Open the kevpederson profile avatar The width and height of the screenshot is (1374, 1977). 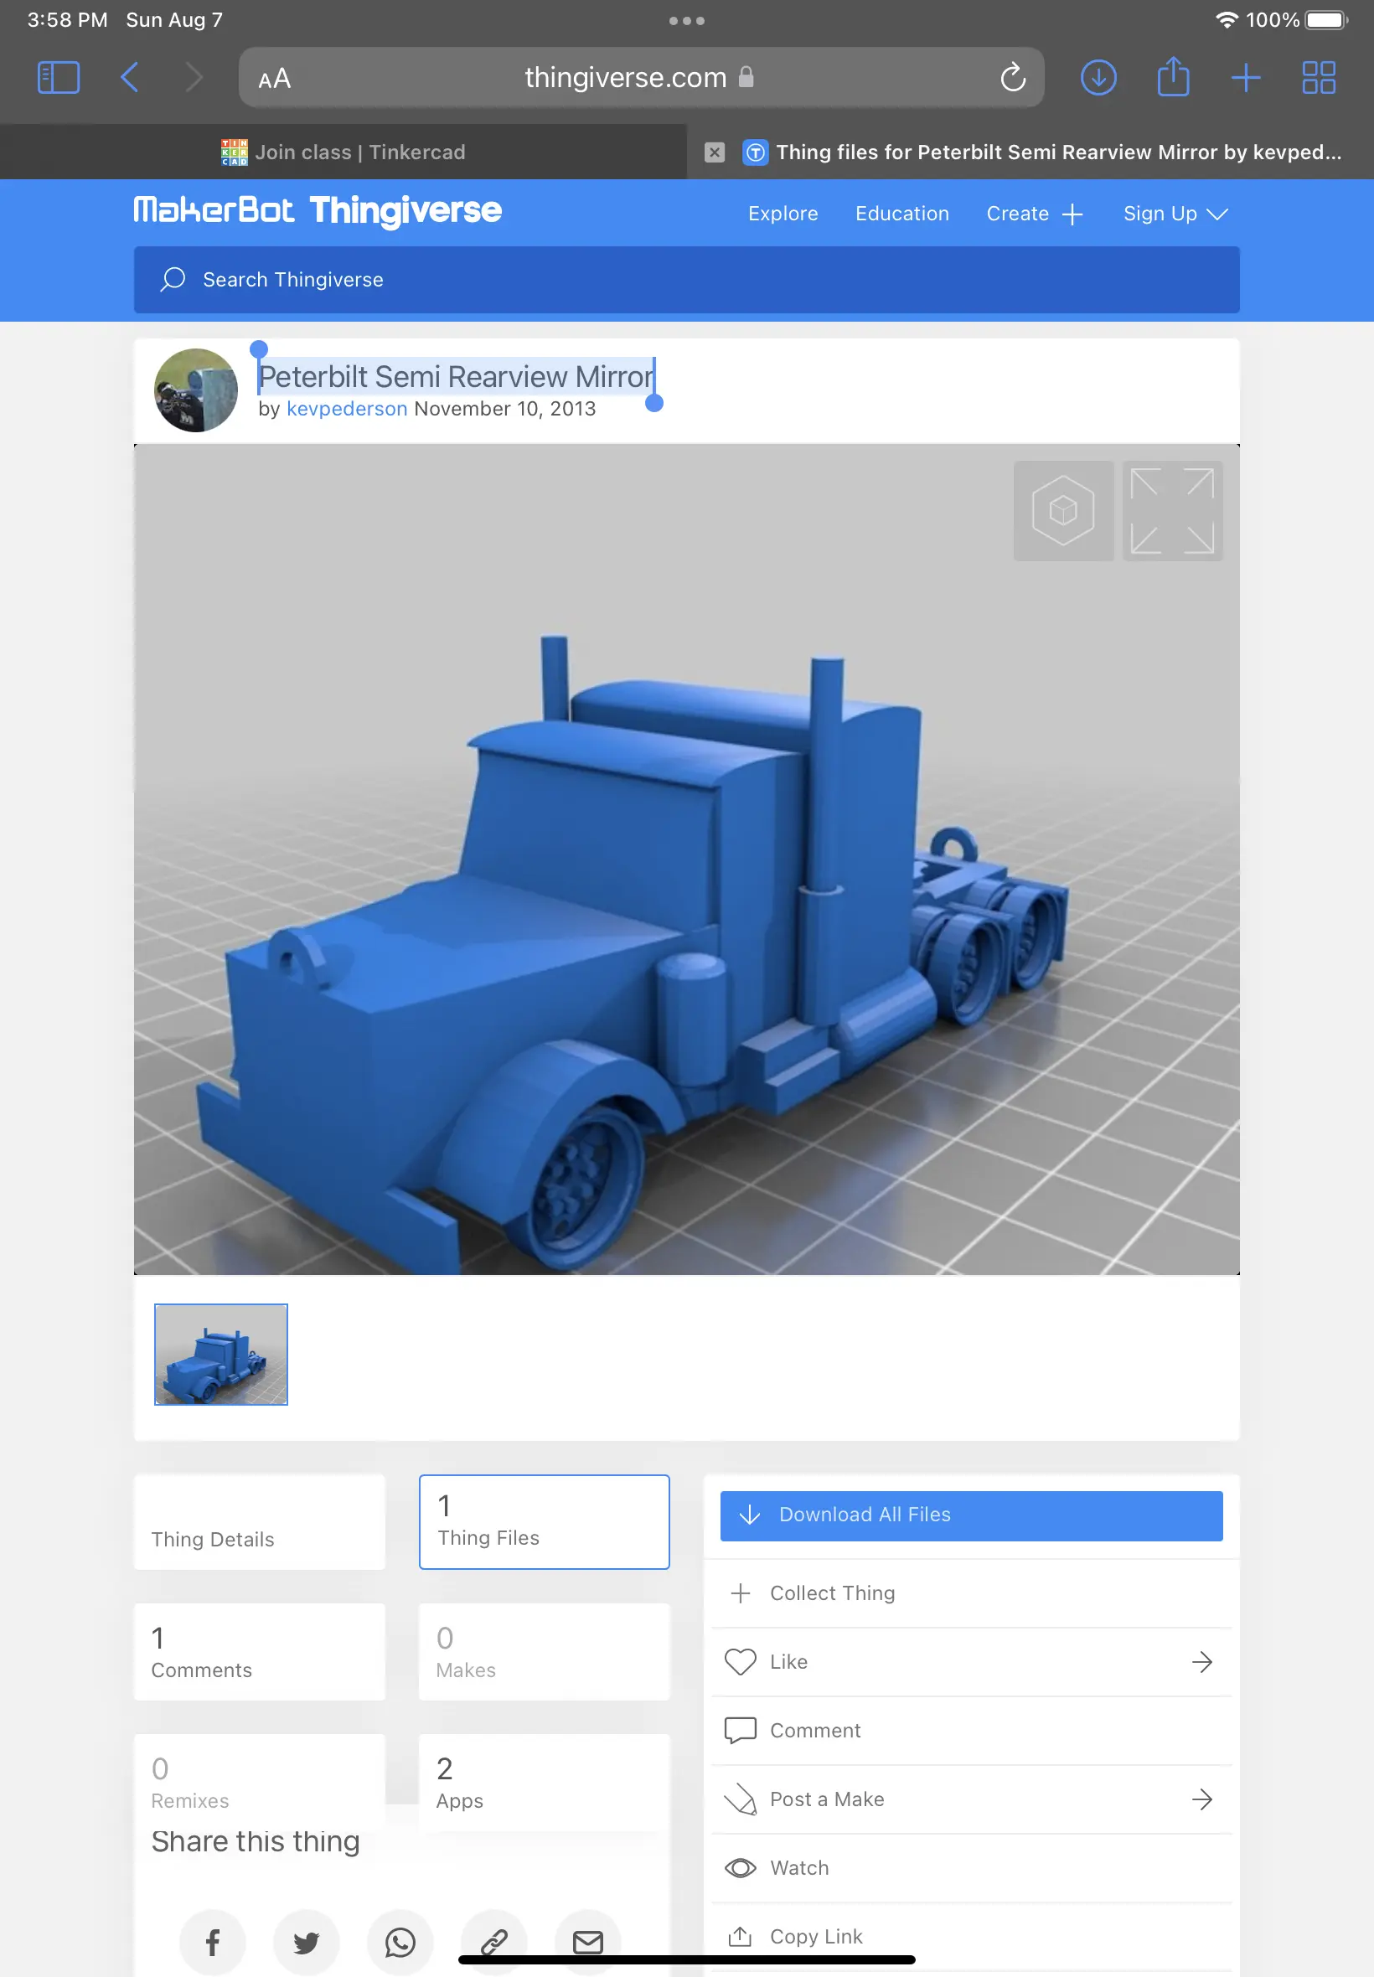[x=195, y=390]
